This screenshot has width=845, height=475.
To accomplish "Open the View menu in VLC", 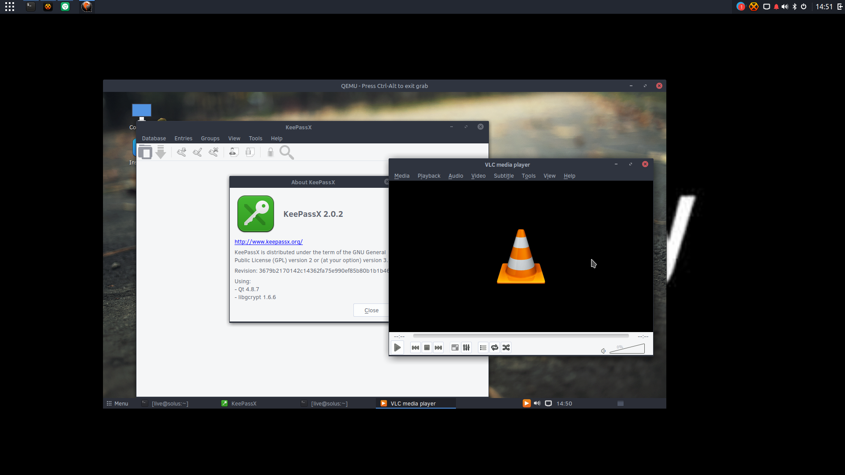I will (x=549, y=176).
